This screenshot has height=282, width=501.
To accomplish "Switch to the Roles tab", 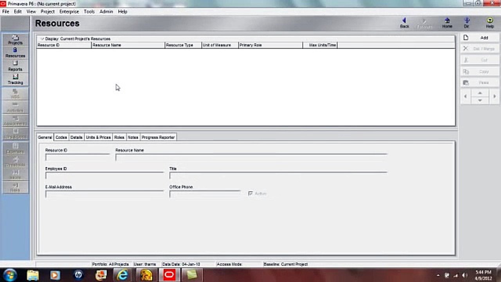I will 119,137.
